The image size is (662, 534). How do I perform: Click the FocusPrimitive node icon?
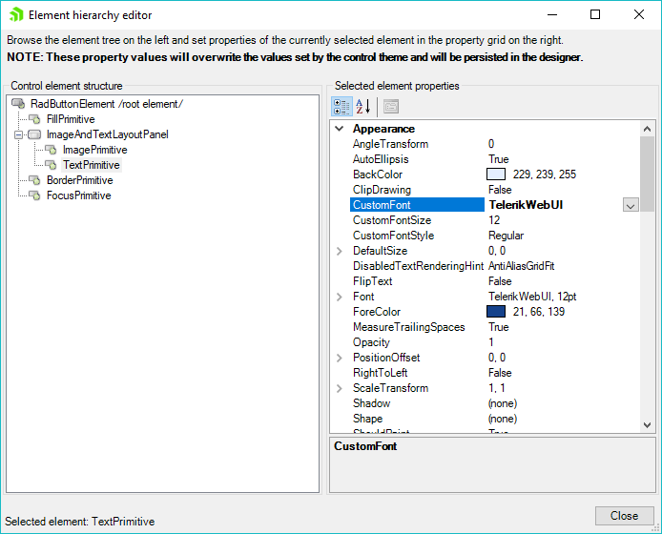(34, 195)
